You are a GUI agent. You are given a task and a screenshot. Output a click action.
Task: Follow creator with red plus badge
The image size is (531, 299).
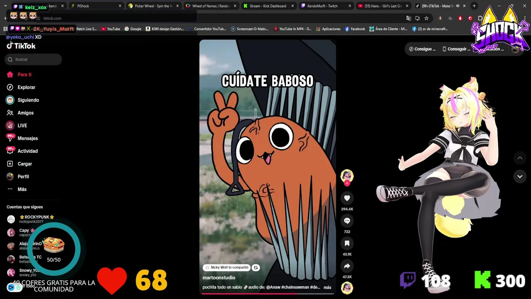347,183
